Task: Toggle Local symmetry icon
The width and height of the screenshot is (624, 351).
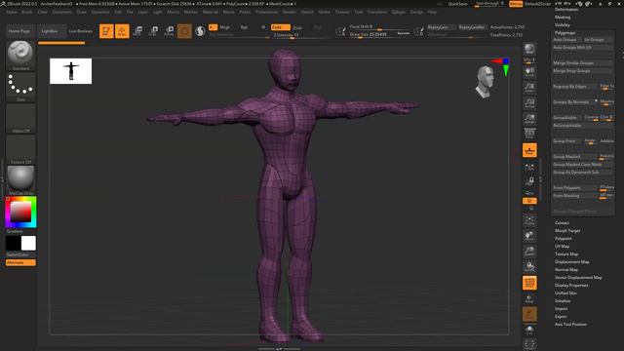Action: (529, 168)
